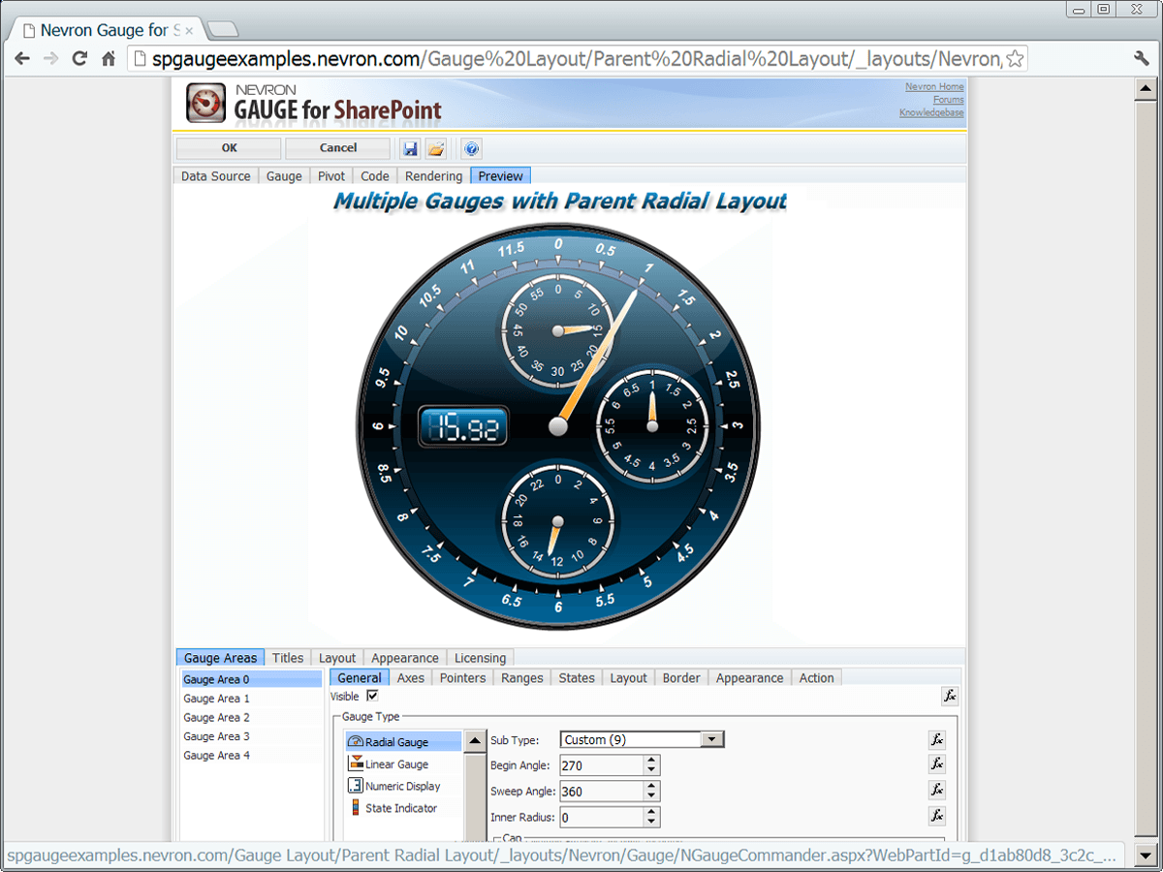Image resolution: width=1163 pixels, height=872 pixels.
Task: Open fx expression editor for Sweep Angle
Action: click(936, 790)
